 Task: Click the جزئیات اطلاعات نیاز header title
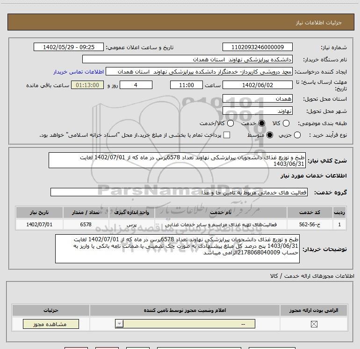[x=319, y=22]
